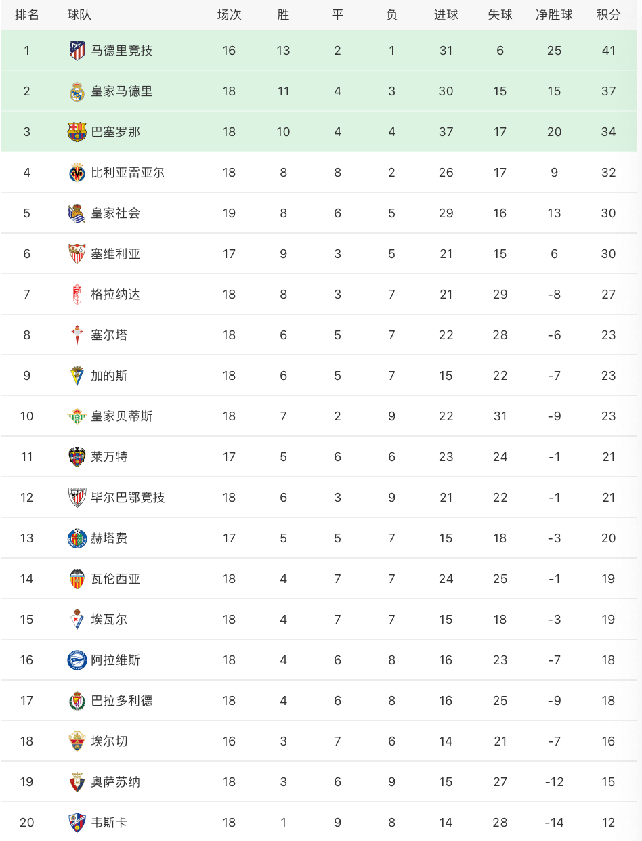Click the Valencia club crest
The width and height of the screenshot is (642, 841).
click(77, 579)
